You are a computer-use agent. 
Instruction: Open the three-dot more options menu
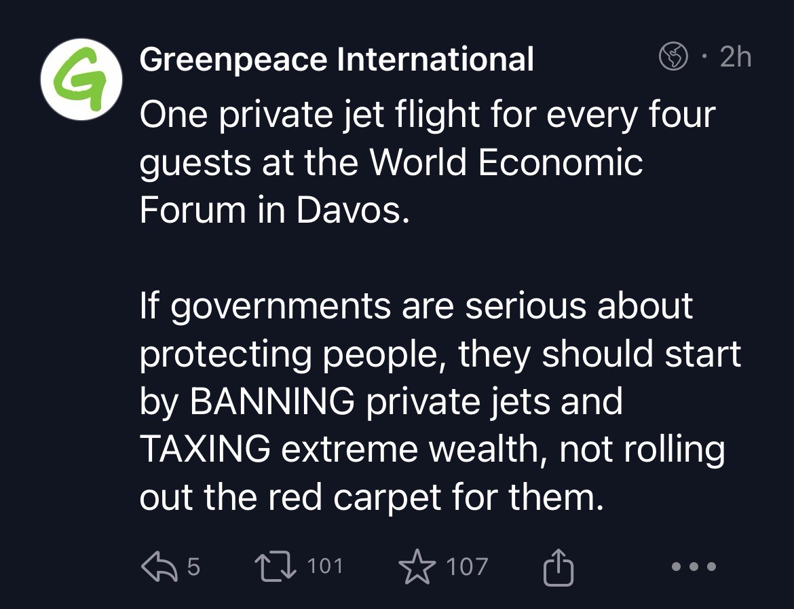(693, 566)
